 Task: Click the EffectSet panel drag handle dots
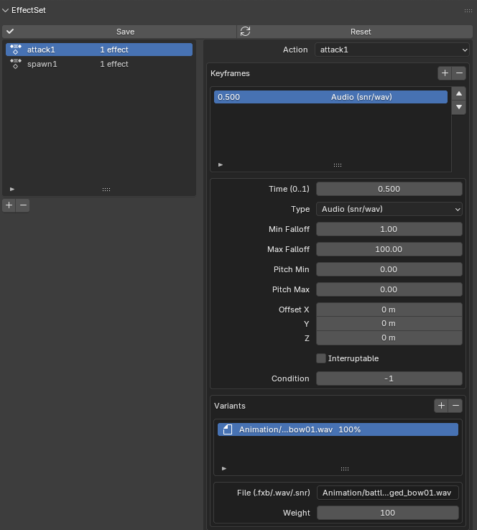[468, 11]
